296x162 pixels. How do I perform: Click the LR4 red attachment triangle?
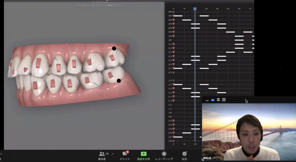173,125
